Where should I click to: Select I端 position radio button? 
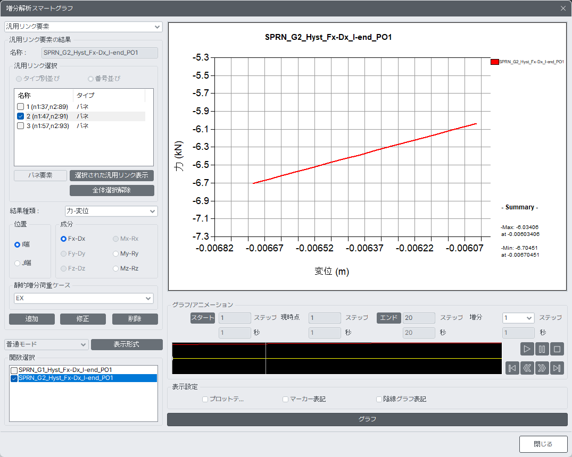pos(17,244)
